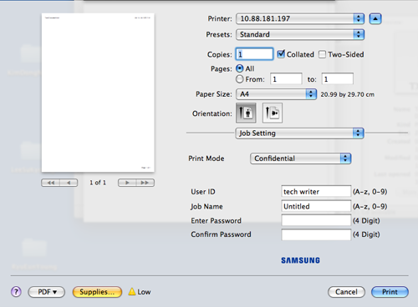Click the 'Low' supply status text

click(144, 292)
